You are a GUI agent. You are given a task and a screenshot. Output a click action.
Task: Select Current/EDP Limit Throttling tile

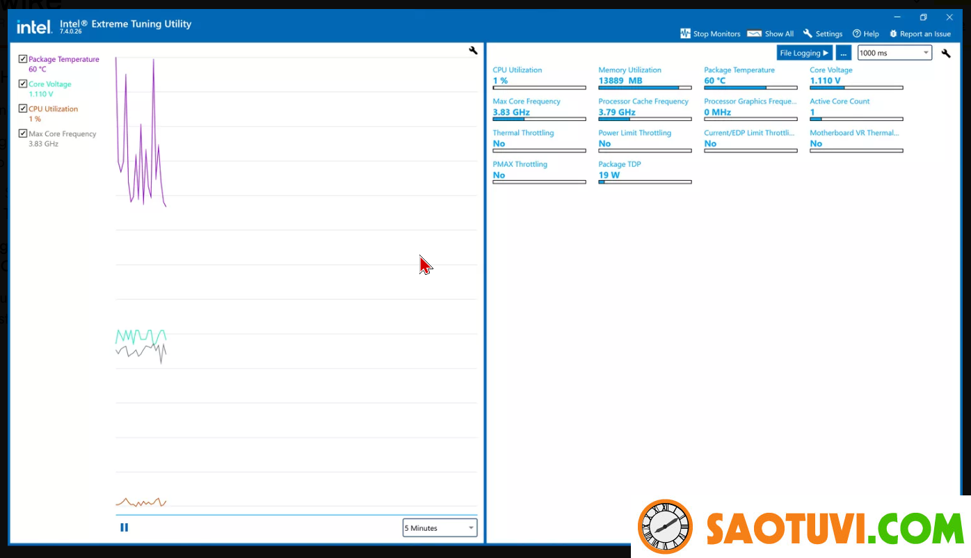751,141
